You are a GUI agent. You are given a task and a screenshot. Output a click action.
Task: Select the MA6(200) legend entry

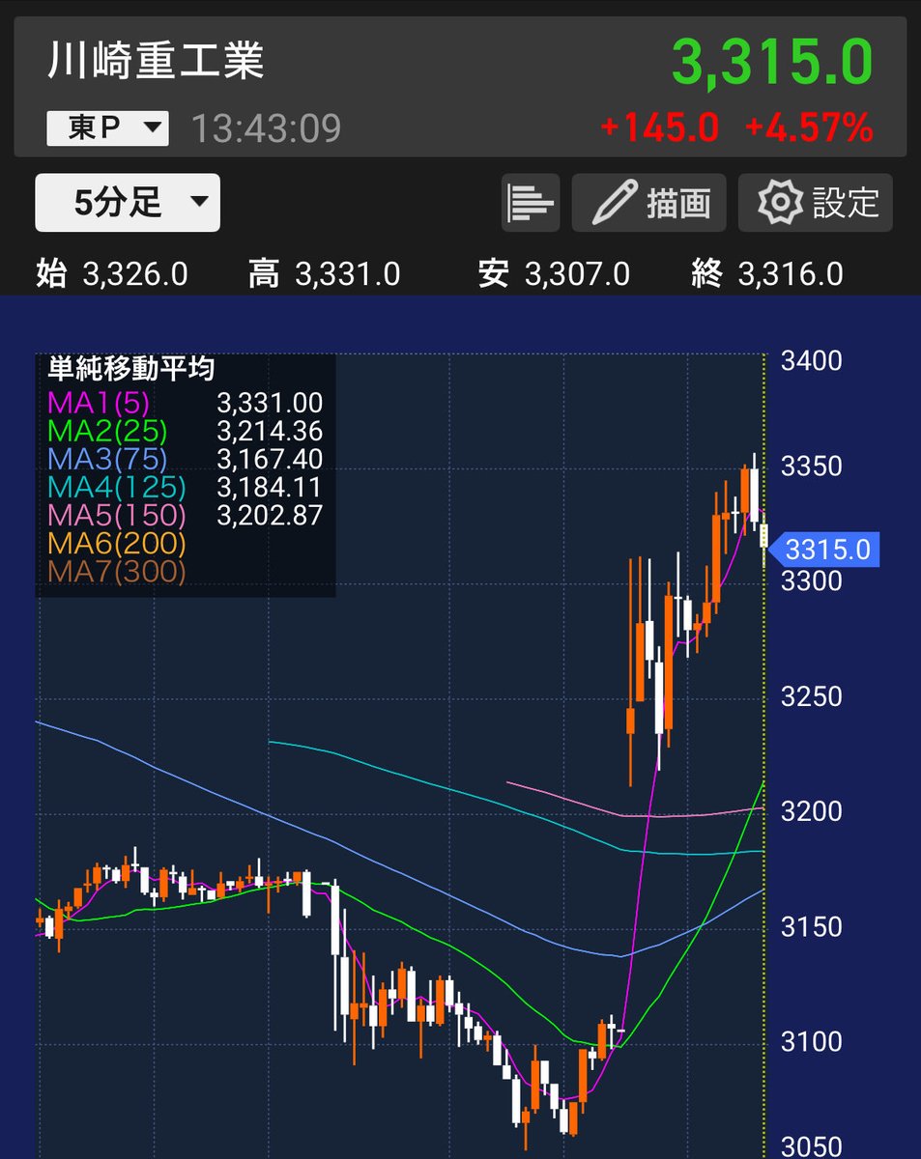pyautogui.click(x=116, y=543)
